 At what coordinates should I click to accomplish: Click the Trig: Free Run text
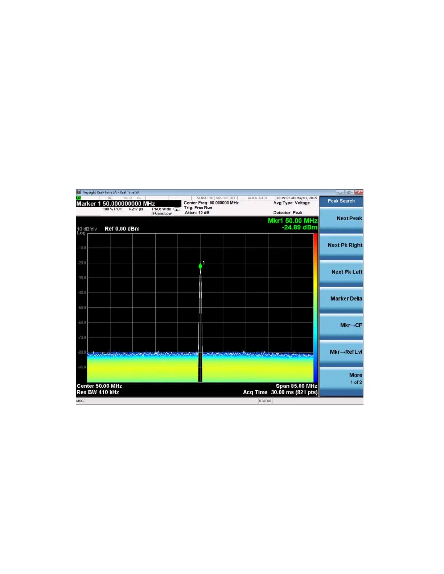click(198, 208)
